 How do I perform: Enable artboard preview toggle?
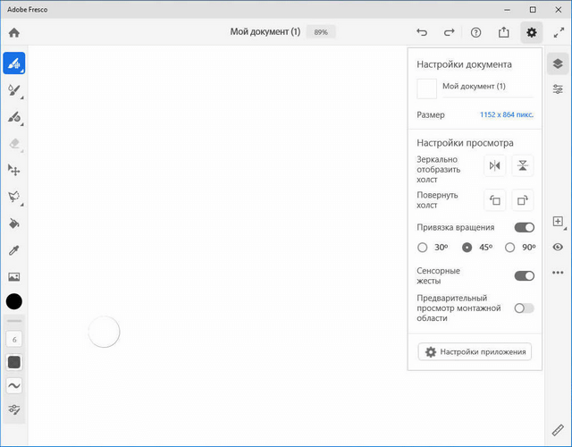tap(524, 308)
